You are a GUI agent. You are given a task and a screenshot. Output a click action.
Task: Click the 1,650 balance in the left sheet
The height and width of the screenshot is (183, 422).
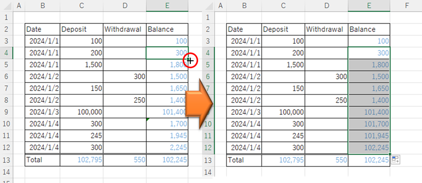tap(167, 88)
